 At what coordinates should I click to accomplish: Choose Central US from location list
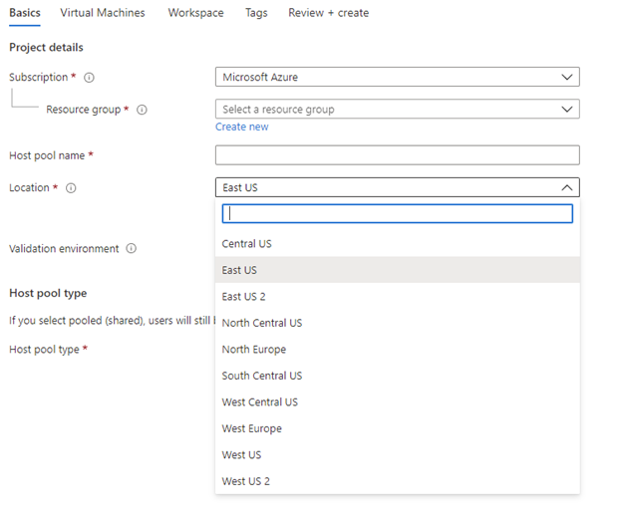398,244
